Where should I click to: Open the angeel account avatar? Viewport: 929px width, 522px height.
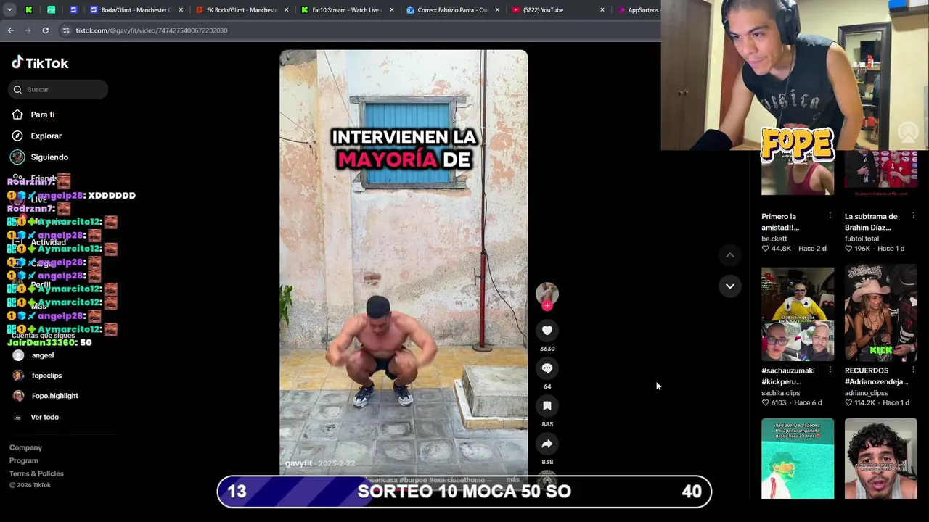pos(18,355)
